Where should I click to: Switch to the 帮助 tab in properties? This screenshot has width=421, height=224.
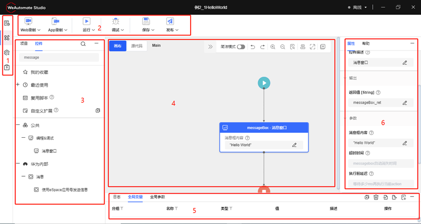pos(365,43)
